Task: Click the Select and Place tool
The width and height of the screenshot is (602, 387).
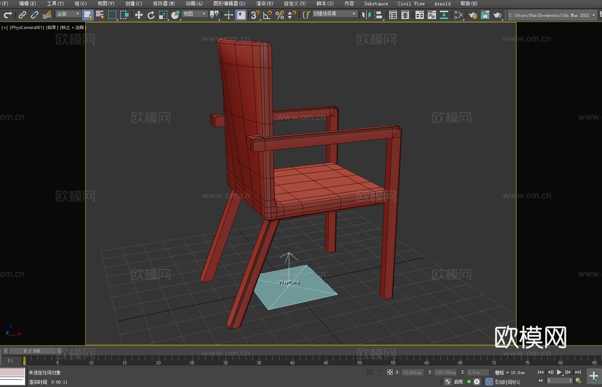Action: [175, 15]
